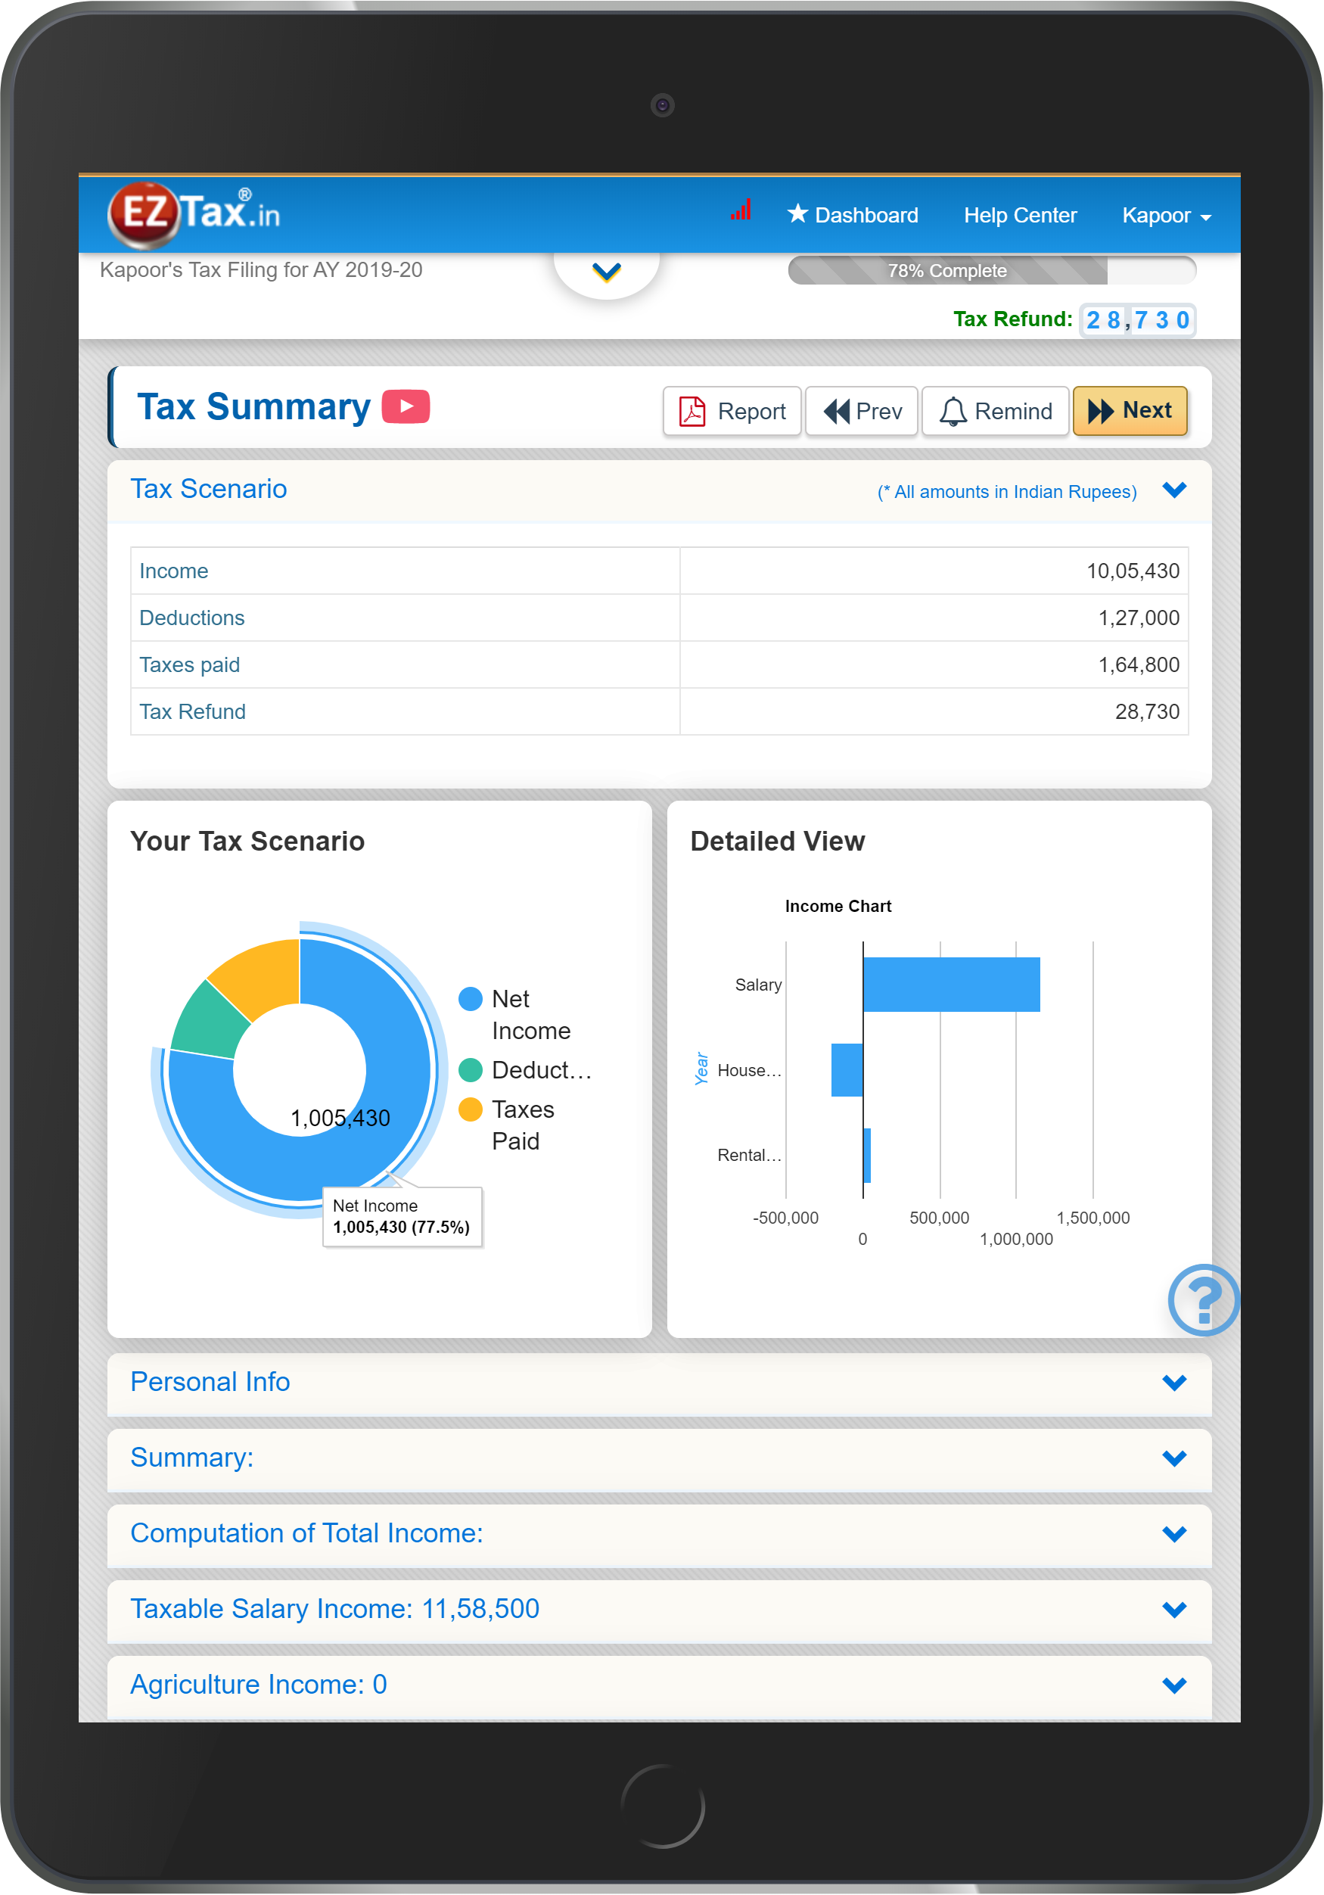Open the Kapoor user dropdown menu
Screen dimensions: 1324x1895
1167,216
